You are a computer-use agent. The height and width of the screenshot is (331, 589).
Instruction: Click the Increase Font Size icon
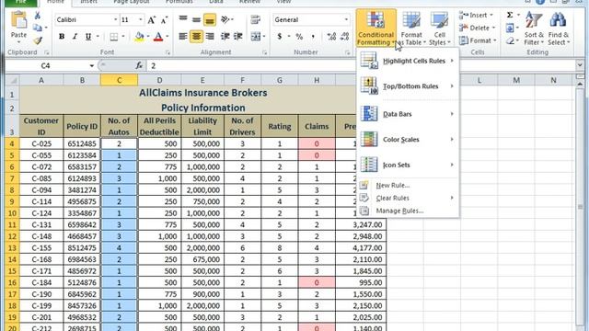coord(151,20)
